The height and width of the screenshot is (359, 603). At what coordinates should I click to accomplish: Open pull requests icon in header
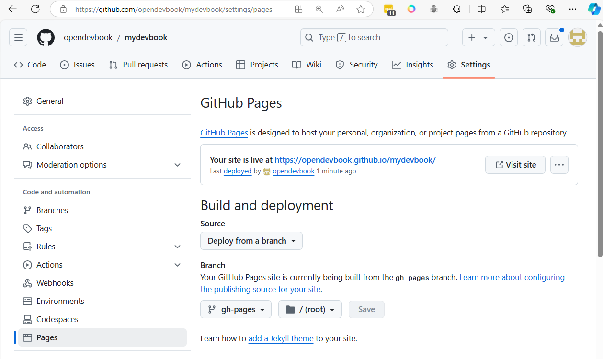tap(531, 37)
